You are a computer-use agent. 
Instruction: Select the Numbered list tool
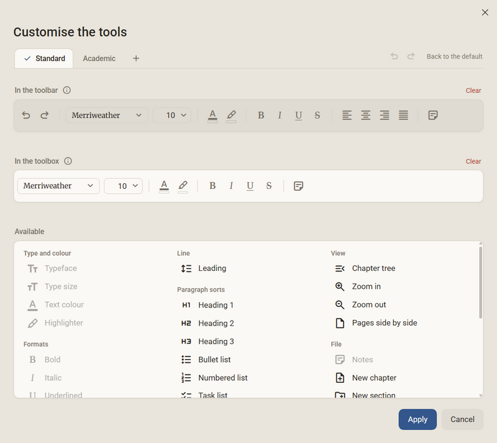pos(214,378)
